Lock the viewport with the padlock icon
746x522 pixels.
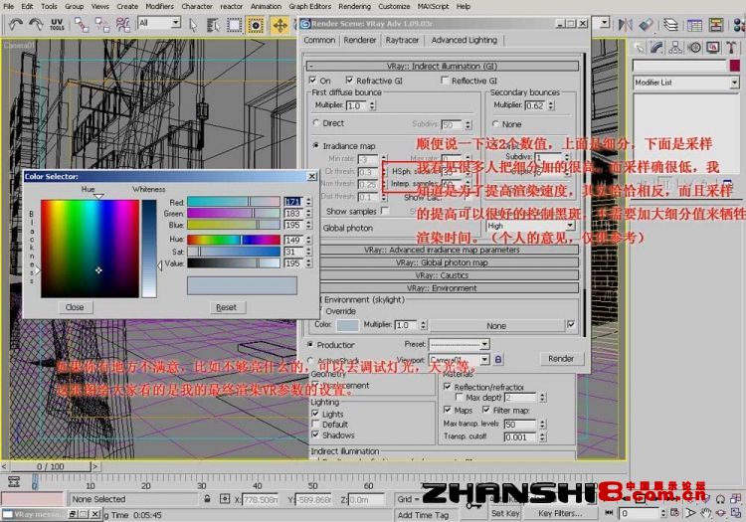[x=498, y=359]
